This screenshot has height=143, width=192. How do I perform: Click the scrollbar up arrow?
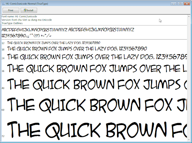189,16
